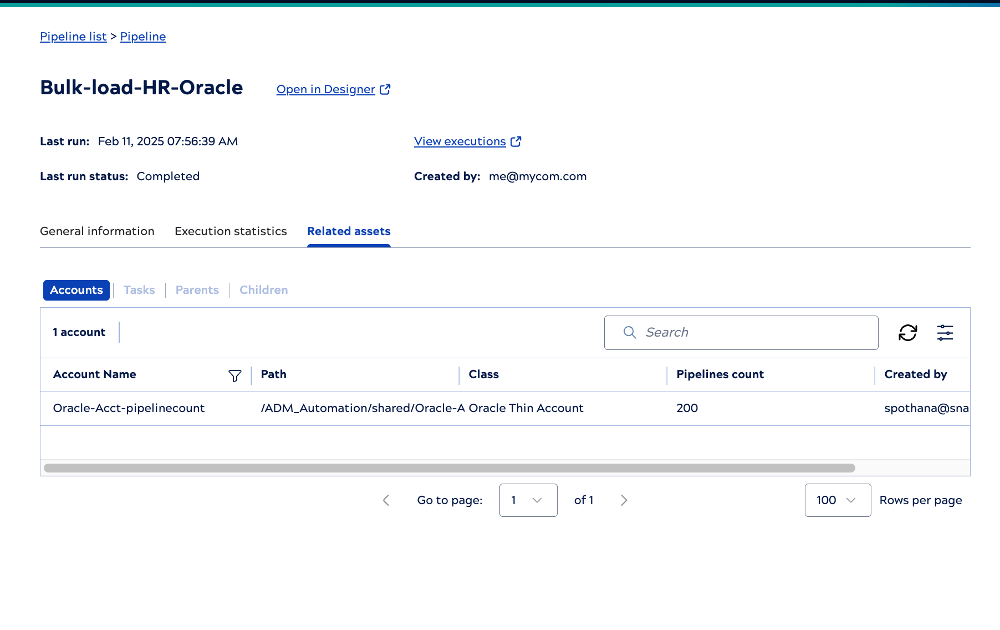Image resolution: width=1000 pixels, height=630 pixels.
Task: Open the General information tab
Action: click(97, 231)
